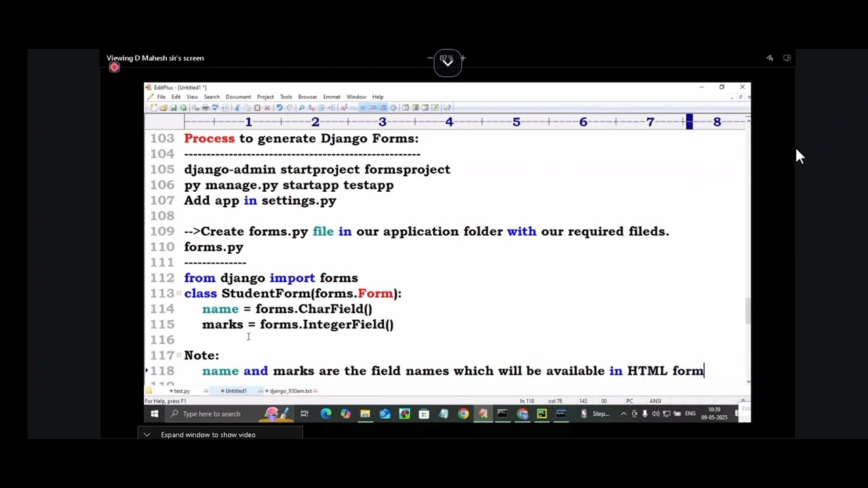Viewport: 868px width, 488px height.
Task: Toggle the word wrap toolbar button
Action: (373, 108)
